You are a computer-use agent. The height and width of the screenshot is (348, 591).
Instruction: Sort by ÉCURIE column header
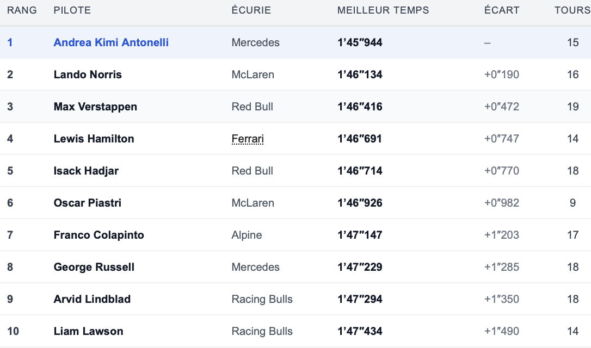251,10
